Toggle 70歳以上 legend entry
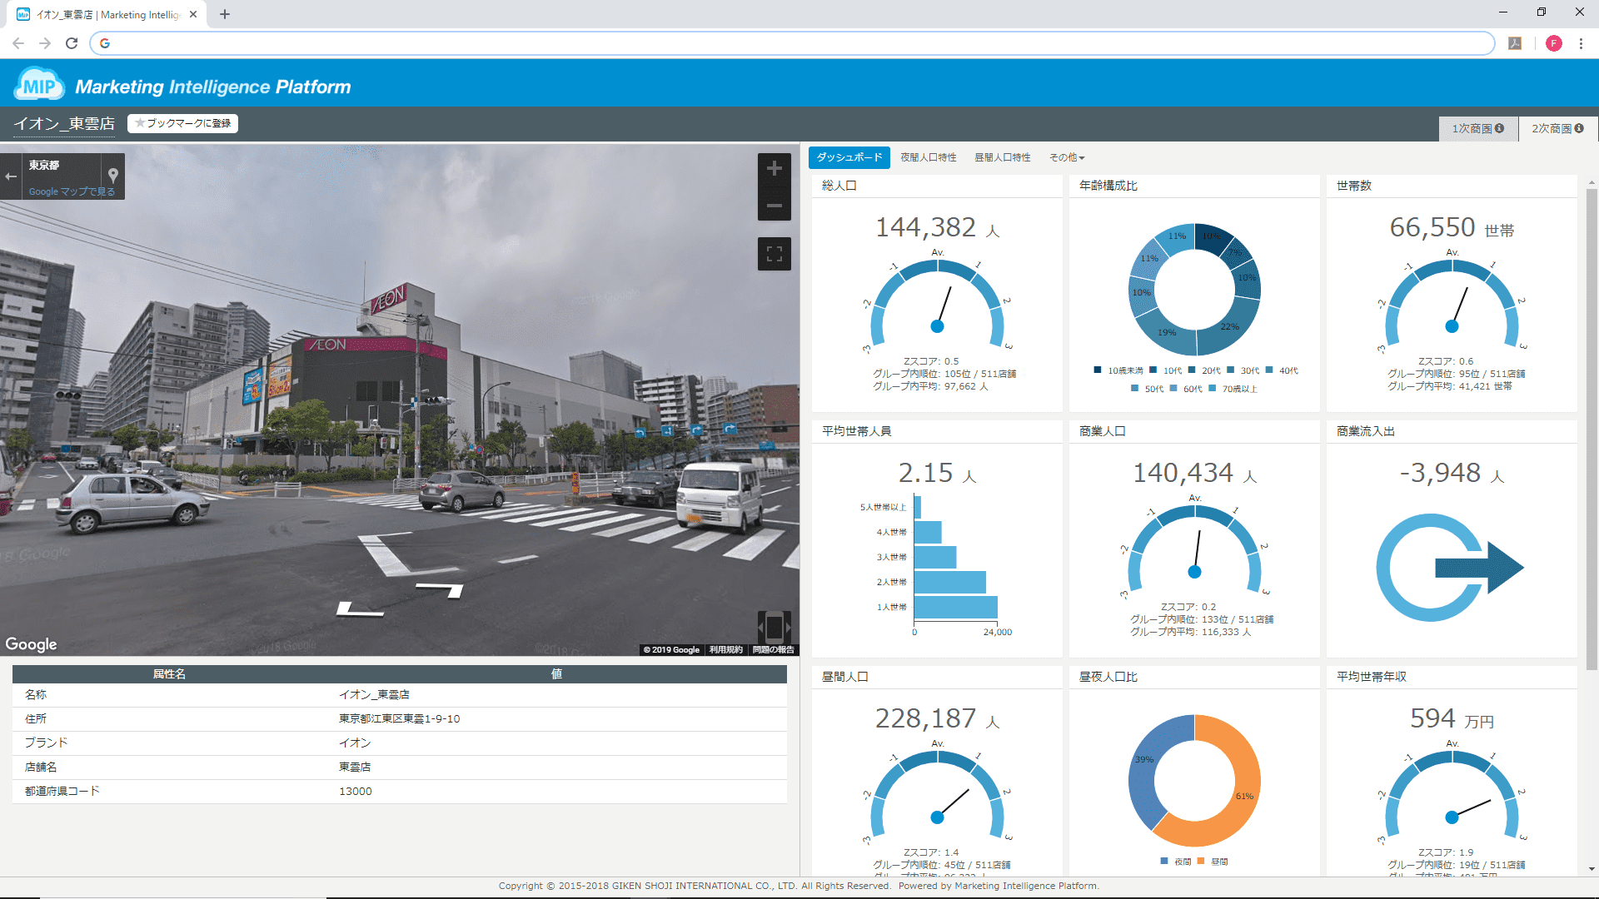 point(1233,389)
